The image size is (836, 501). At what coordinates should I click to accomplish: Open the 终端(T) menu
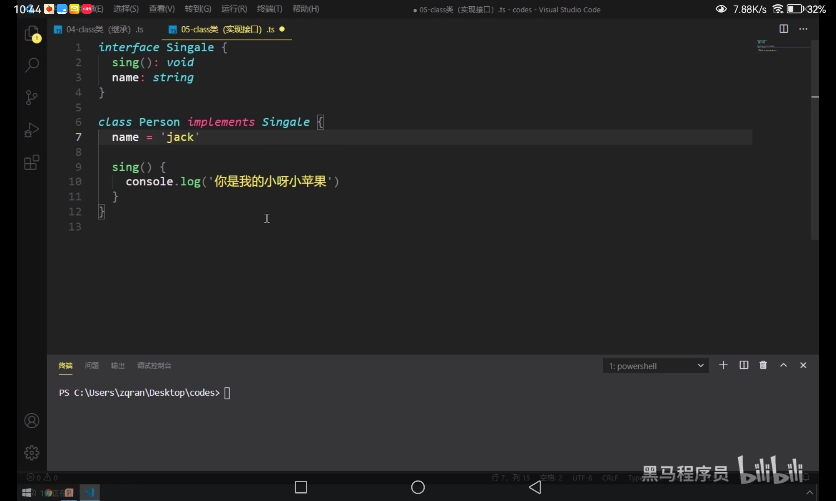[x=270, y=9]
